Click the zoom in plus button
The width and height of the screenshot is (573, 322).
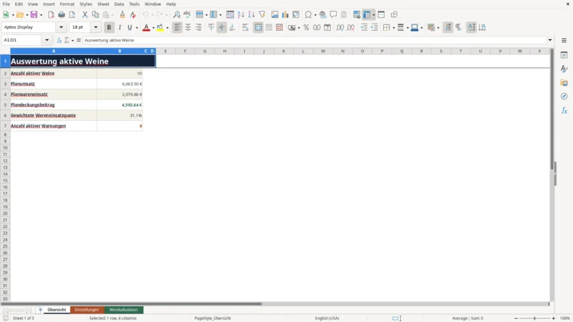[553, 318]
